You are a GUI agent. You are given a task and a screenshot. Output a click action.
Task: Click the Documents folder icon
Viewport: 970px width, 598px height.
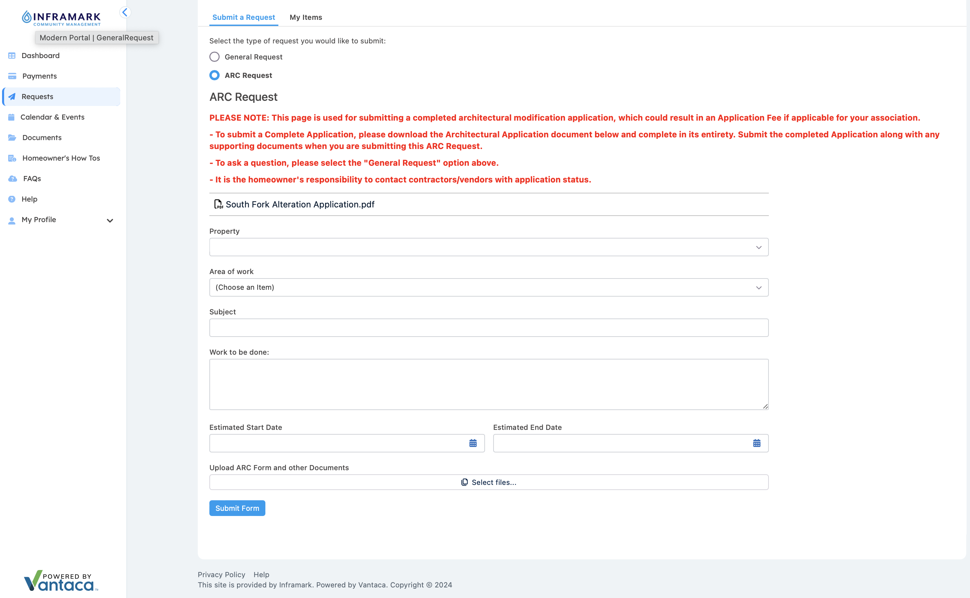click(x=12, y=138)
